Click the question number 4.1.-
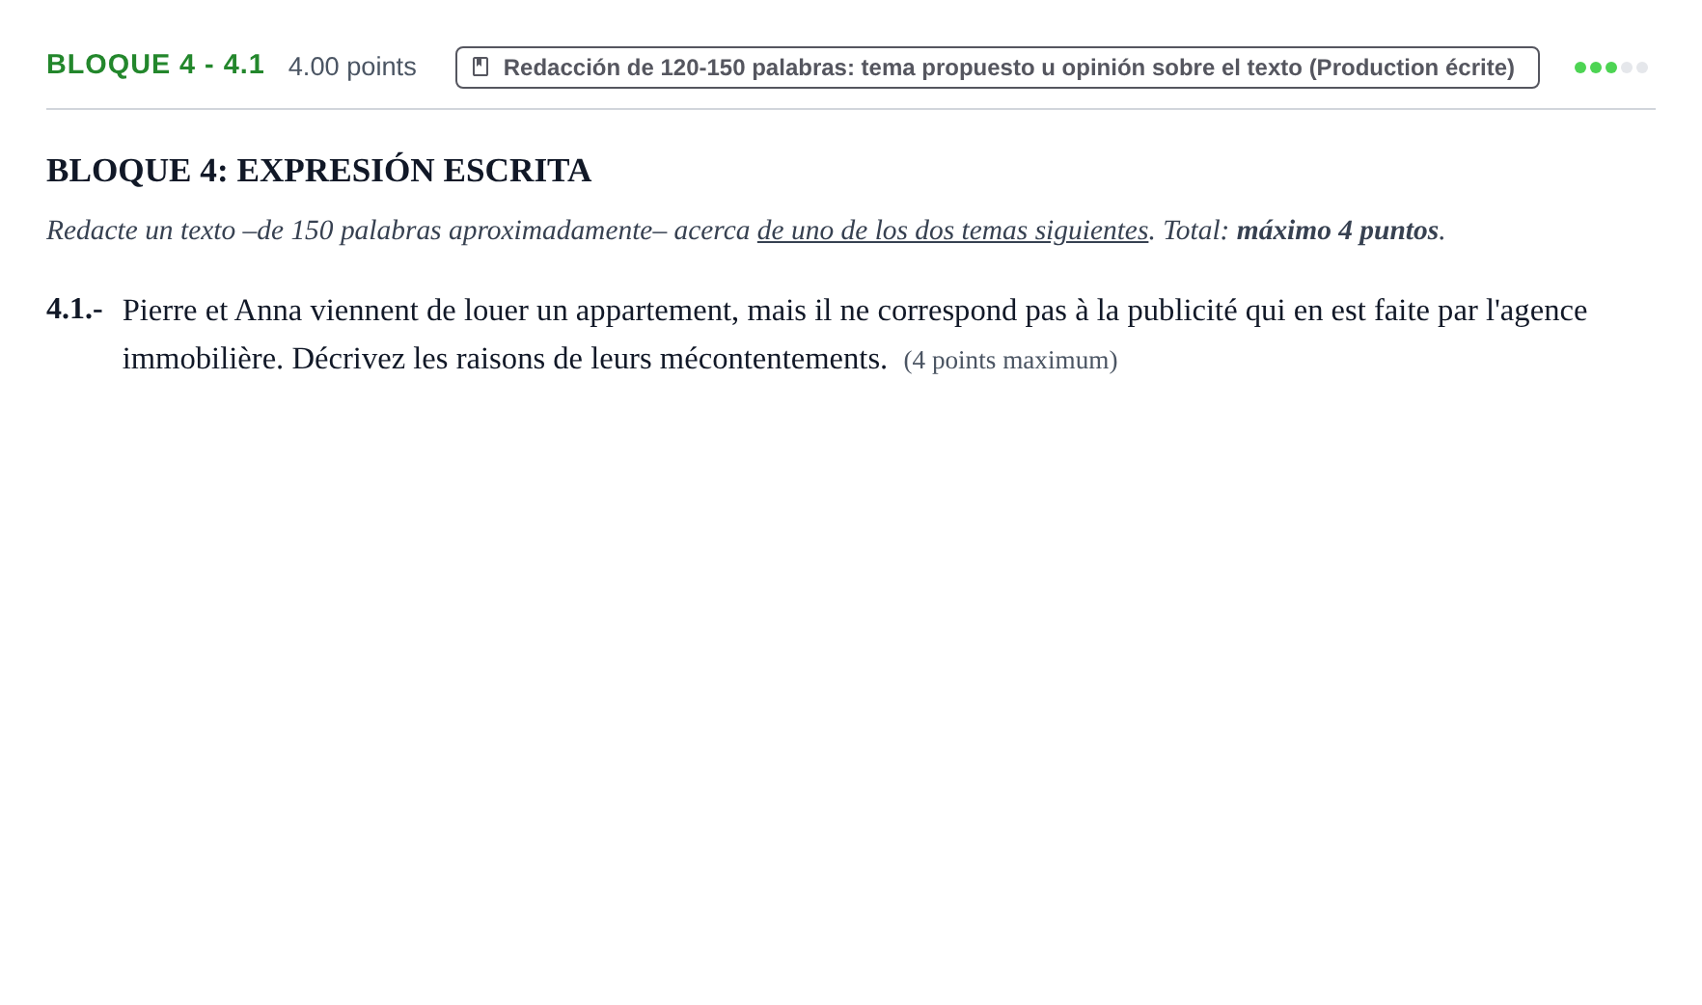Image resolution: width=1702 pixels, height=1005 pixels. [74, 309]
